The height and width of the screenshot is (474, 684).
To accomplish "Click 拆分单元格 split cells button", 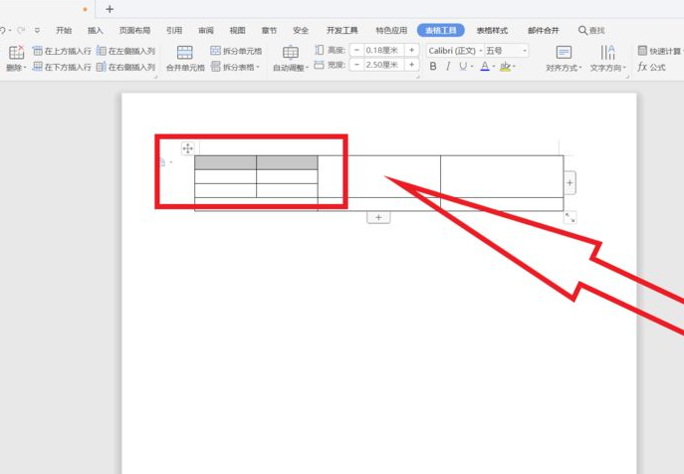I will point(237,50).
